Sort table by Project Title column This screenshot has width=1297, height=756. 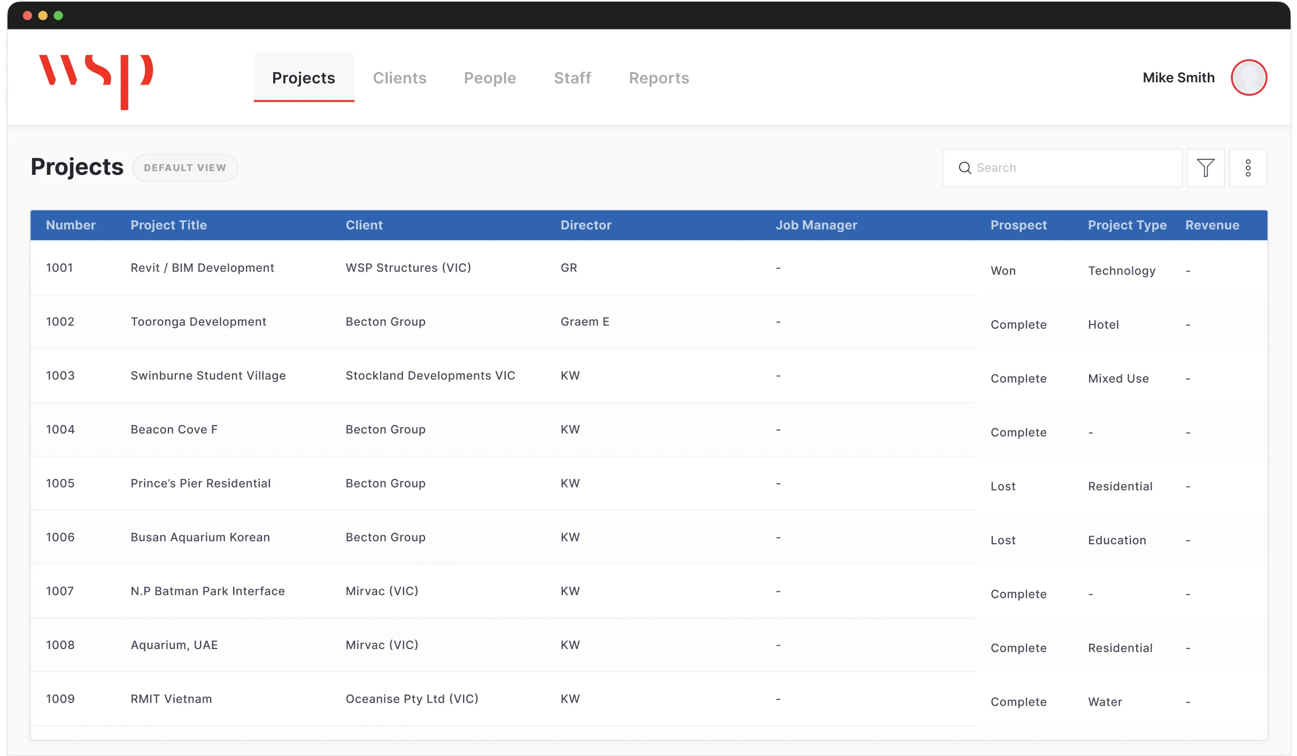coord(168,225)
